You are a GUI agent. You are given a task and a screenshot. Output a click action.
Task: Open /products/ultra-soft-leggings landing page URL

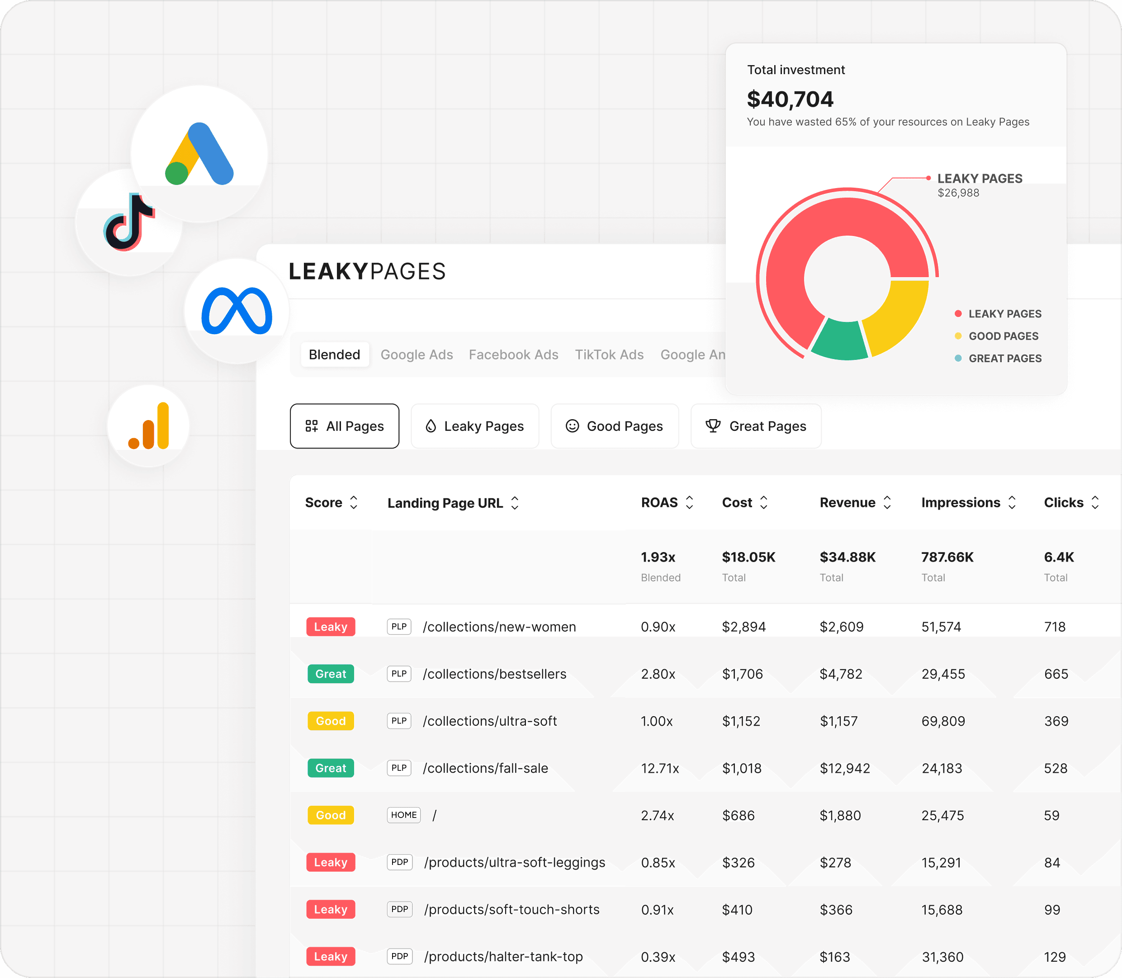tap(515, 862)
